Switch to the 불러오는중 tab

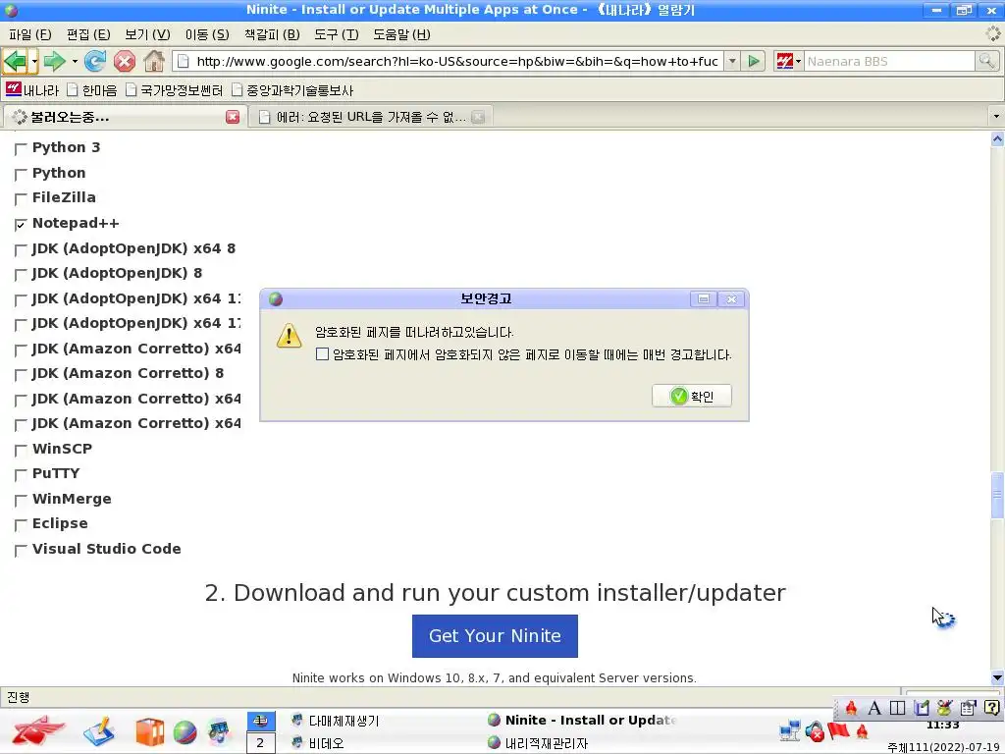[x=125, y=117]
